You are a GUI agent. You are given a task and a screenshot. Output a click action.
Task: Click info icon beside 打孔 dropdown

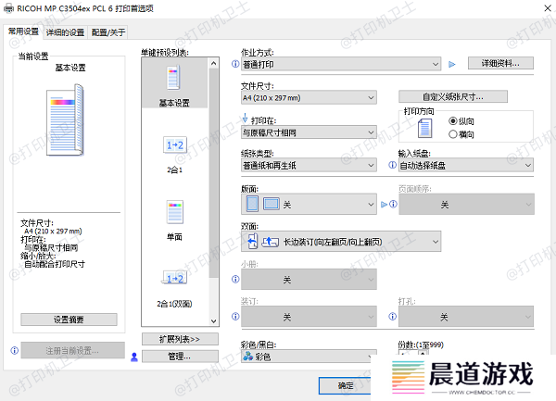click(392, 317)
